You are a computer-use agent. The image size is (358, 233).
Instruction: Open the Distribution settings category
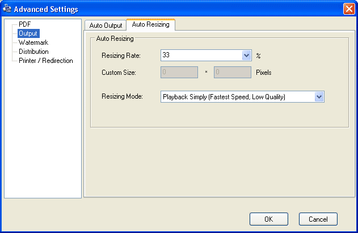[x=33, y=52]
